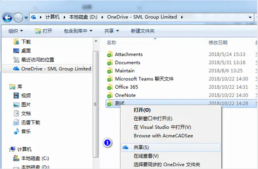The width and height of the screenshot is (258, 169).
Task: Expand the arrow after 本地磁盘 (D:) in breadcrumb
Action: coord(102,17)
